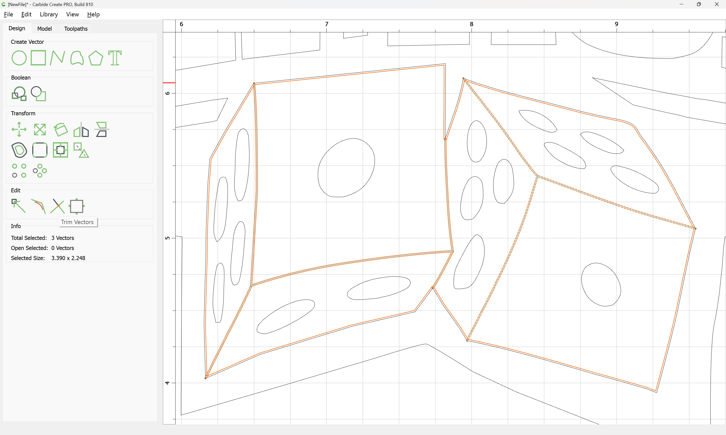
Task: Open the Help menu
Action: tap(93, 14)
